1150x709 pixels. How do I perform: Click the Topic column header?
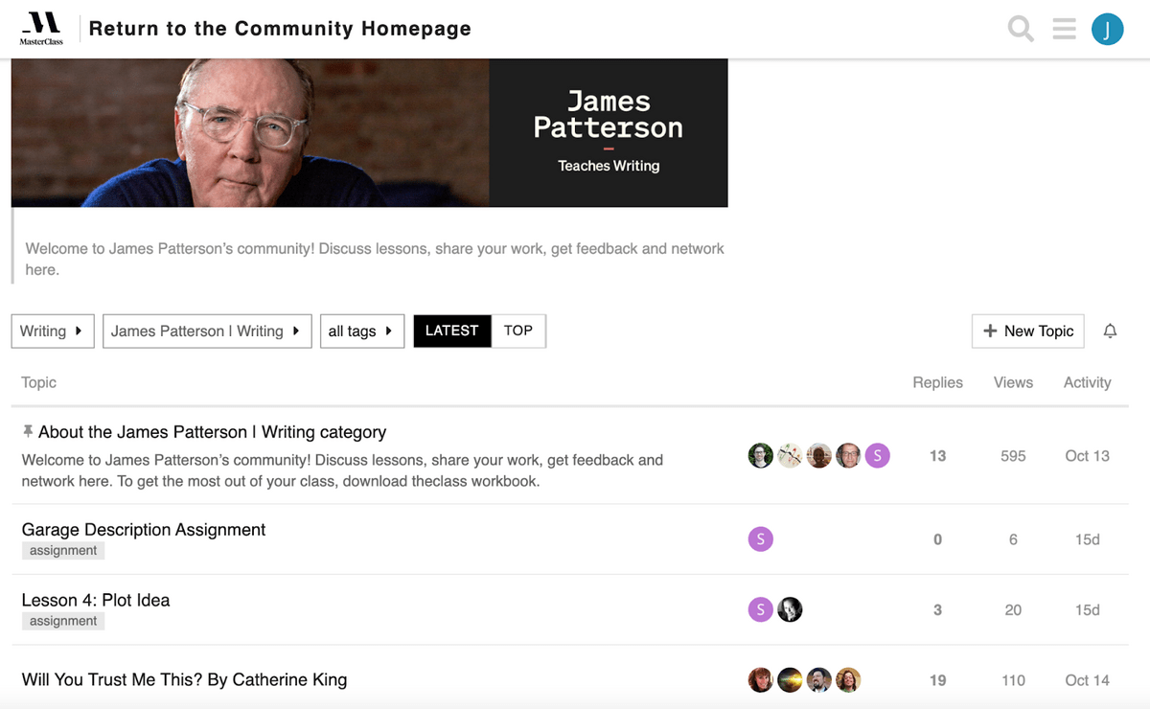tap(39, 382)
